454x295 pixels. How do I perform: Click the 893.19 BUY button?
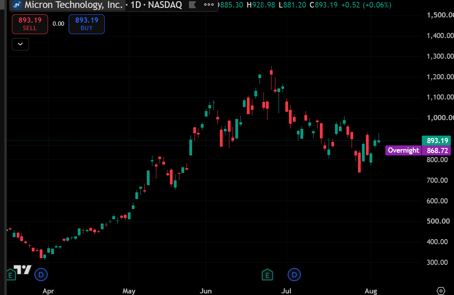[87, 24]
